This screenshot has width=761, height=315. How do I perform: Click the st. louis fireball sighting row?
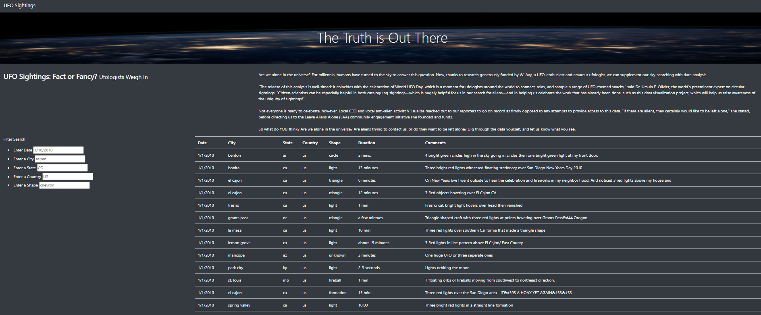click(x=363, y=280)
